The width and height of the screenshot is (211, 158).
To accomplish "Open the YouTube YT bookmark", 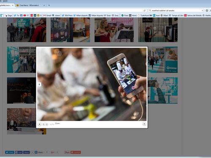I will coord(26,16).
